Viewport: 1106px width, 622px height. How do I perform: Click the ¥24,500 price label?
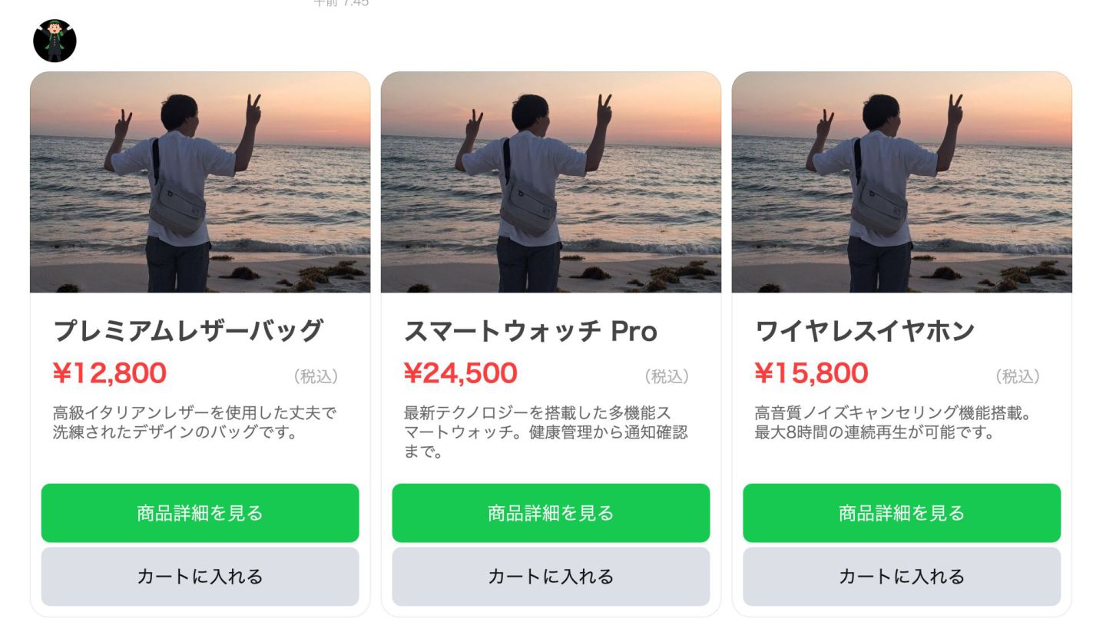[x=461, y=374]
